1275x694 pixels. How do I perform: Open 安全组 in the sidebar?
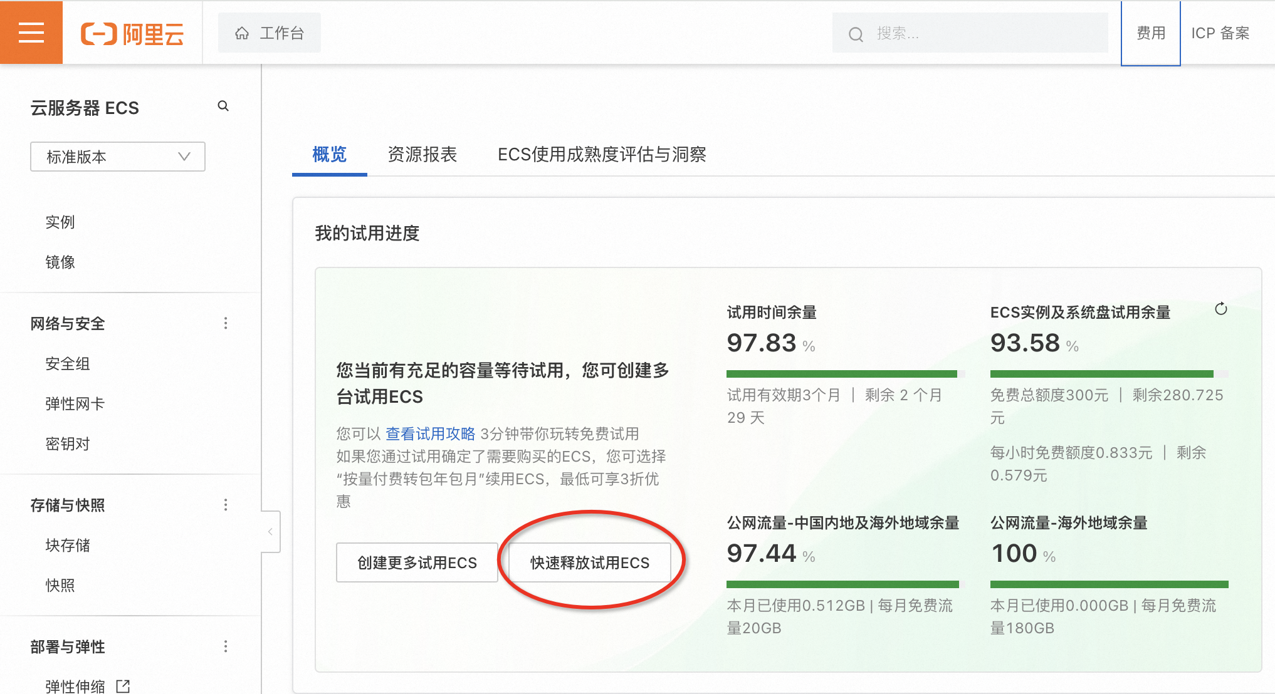[x=68, y=363]
